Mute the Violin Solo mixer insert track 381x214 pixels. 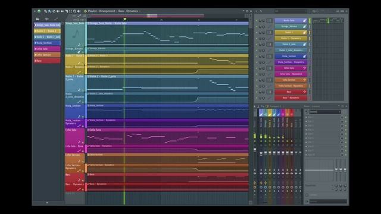click(261, 141)
